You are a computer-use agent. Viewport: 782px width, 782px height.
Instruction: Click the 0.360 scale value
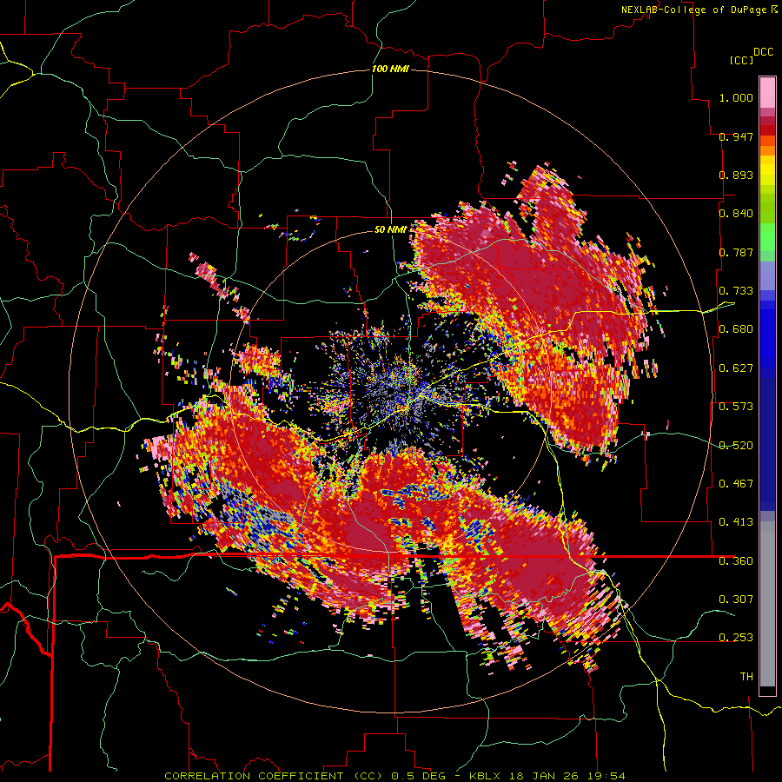pos(736,561)
